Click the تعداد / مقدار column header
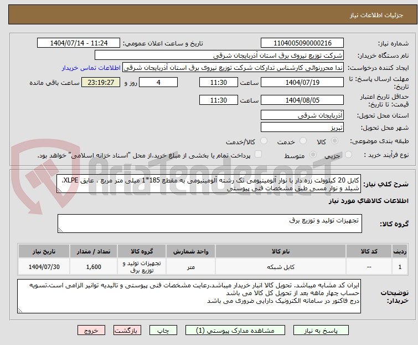 tap(94, 251)
